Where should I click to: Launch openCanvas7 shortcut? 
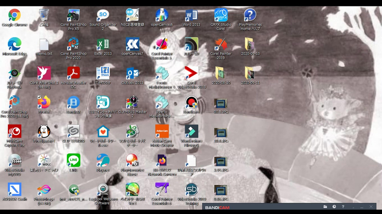(x=132, y=44)
